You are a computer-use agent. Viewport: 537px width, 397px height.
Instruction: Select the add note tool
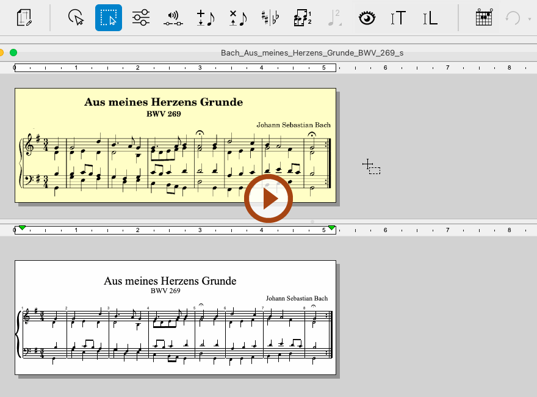coord(205,18)
